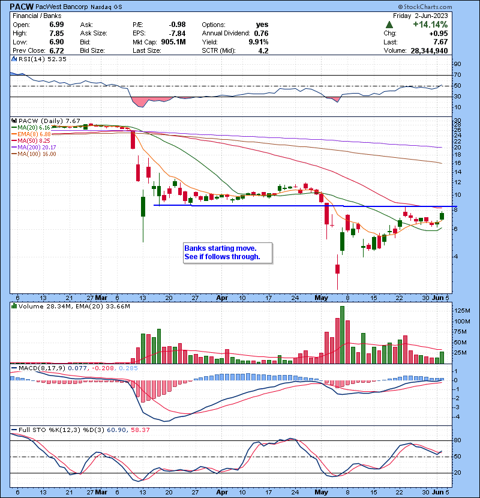
Task: Click the RSI(14) indicator icon
Action: [x=14, y=59]
